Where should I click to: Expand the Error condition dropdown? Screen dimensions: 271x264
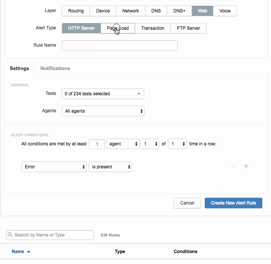tap(54, 167)
